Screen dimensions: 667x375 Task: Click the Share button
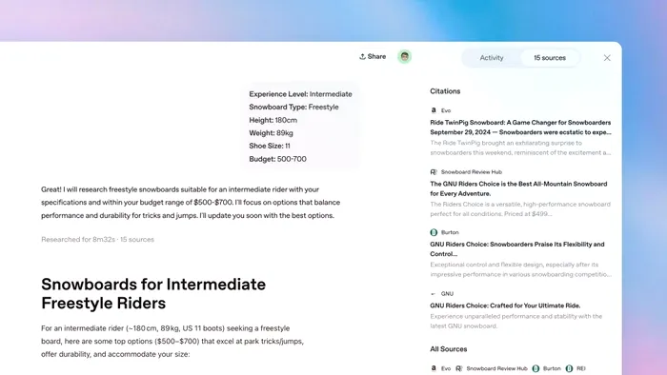(373, 56)
